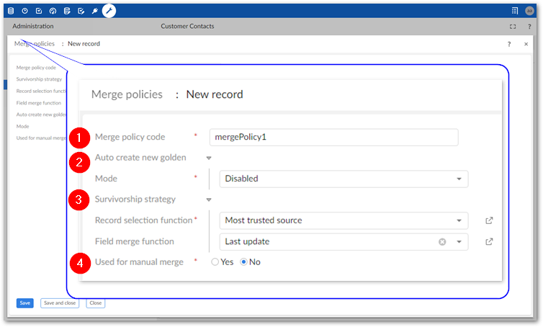Click the gauge dashboard icon
Screen dimensions: 543x327
tap(53, 11)
